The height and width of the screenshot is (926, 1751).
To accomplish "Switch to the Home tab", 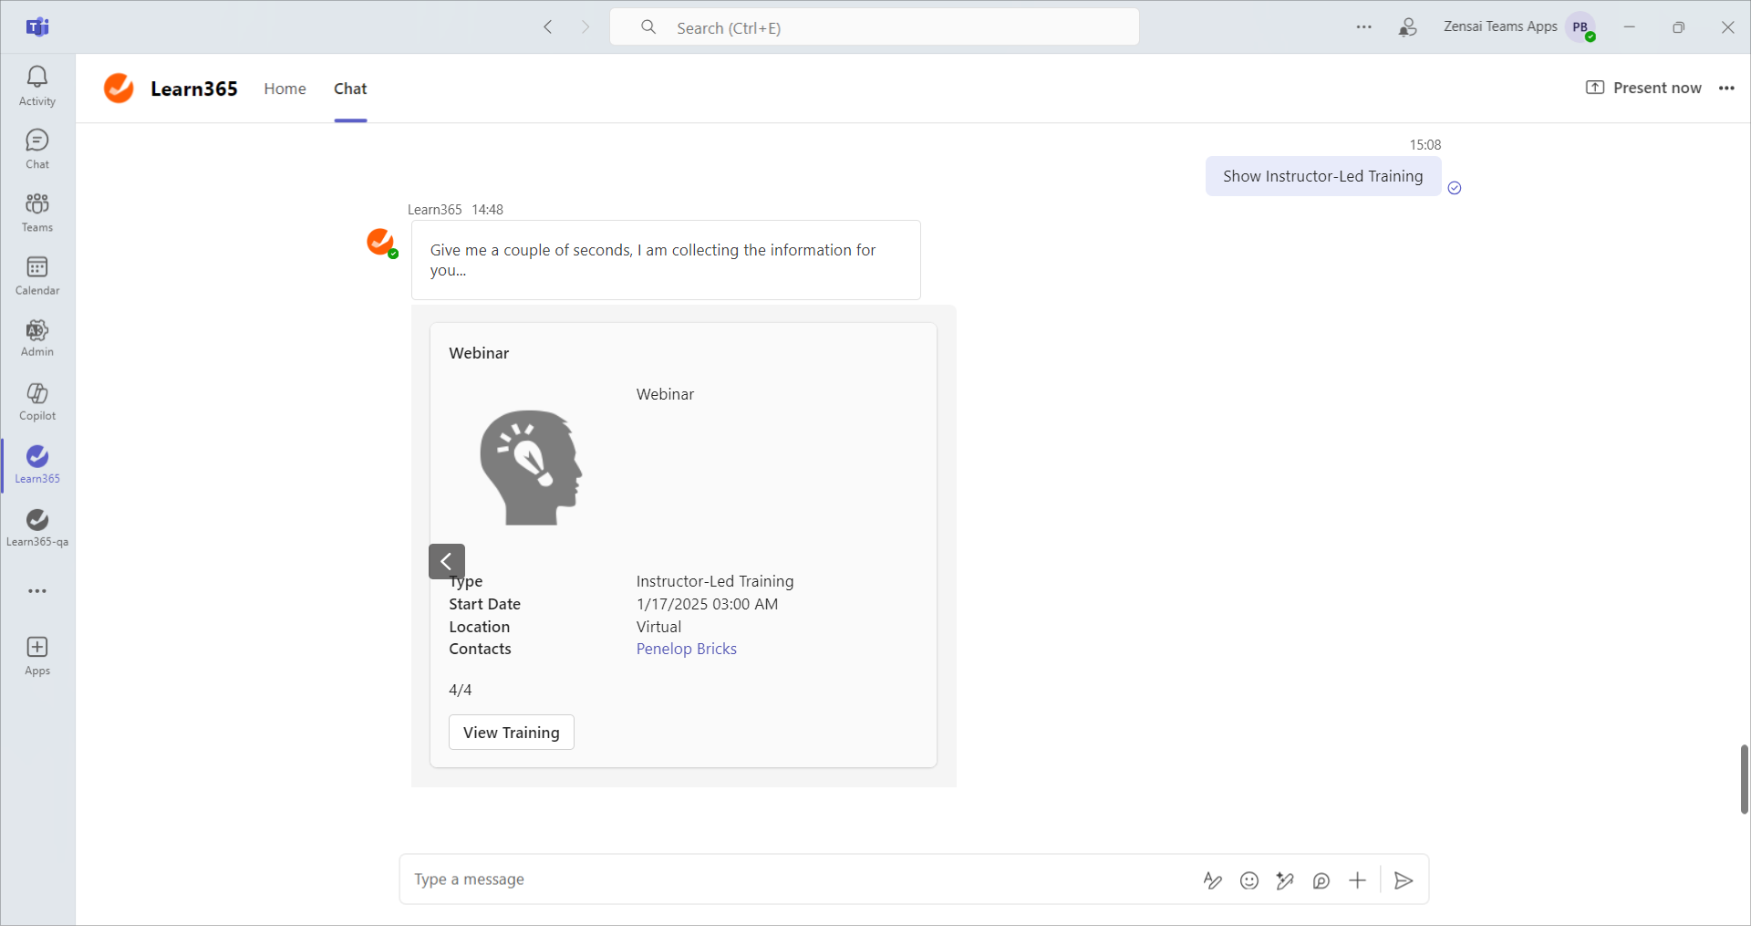I will click(x=285, y=88).
